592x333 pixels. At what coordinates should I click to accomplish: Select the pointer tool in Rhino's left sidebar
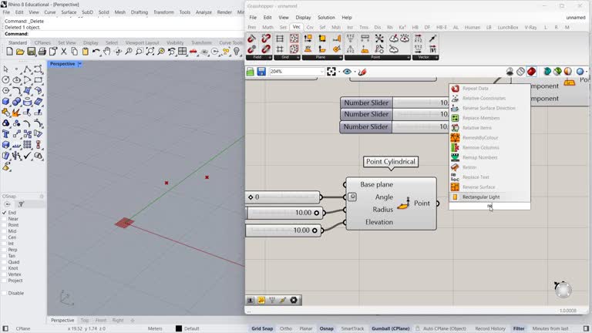6,69
